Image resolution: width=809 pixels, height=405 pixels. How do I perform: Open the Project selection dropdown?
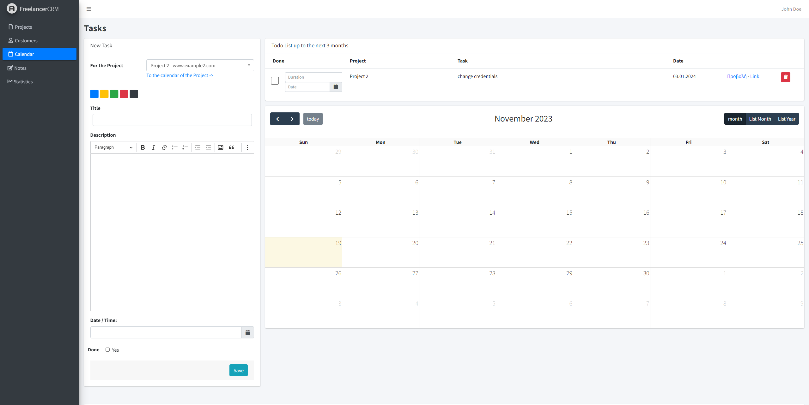coord(200,65)
